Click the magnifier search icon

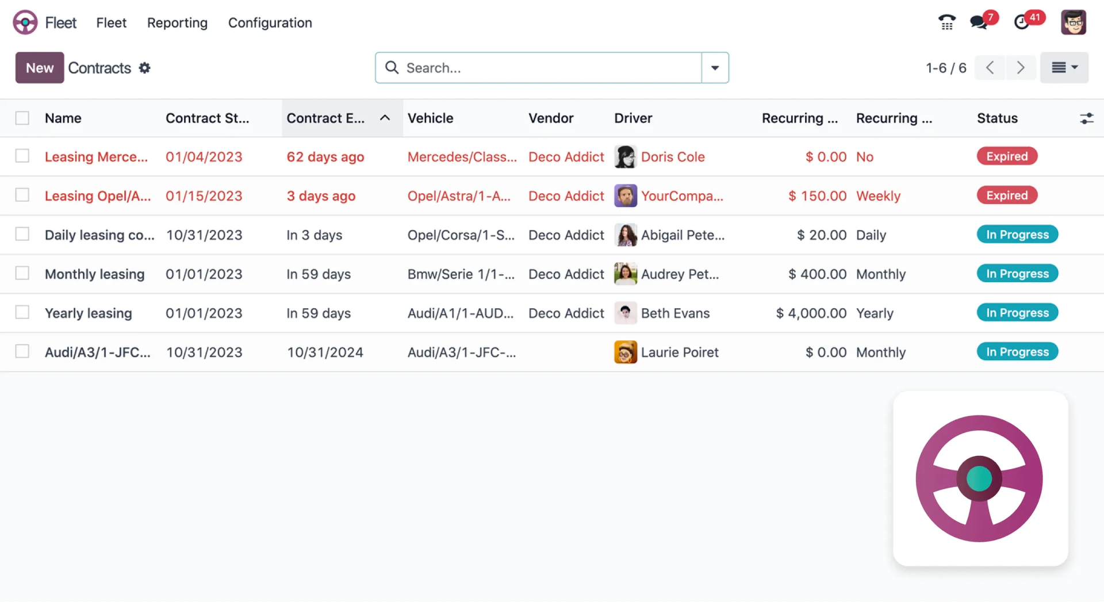(x=392, y=68)
